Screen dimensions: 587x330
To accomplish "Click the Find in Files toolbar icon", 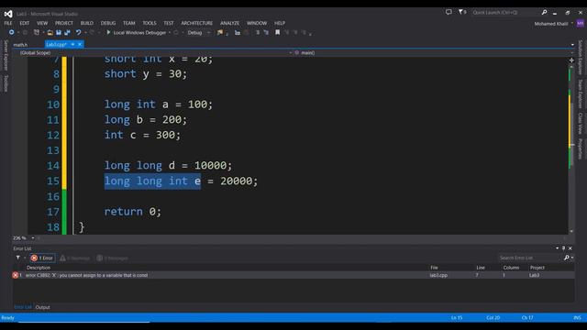I will coord(220,33).
